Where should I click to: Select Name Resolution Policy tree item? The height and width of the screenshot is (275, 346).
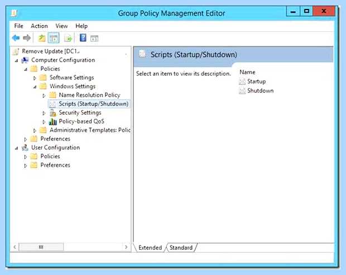[89, 95]
